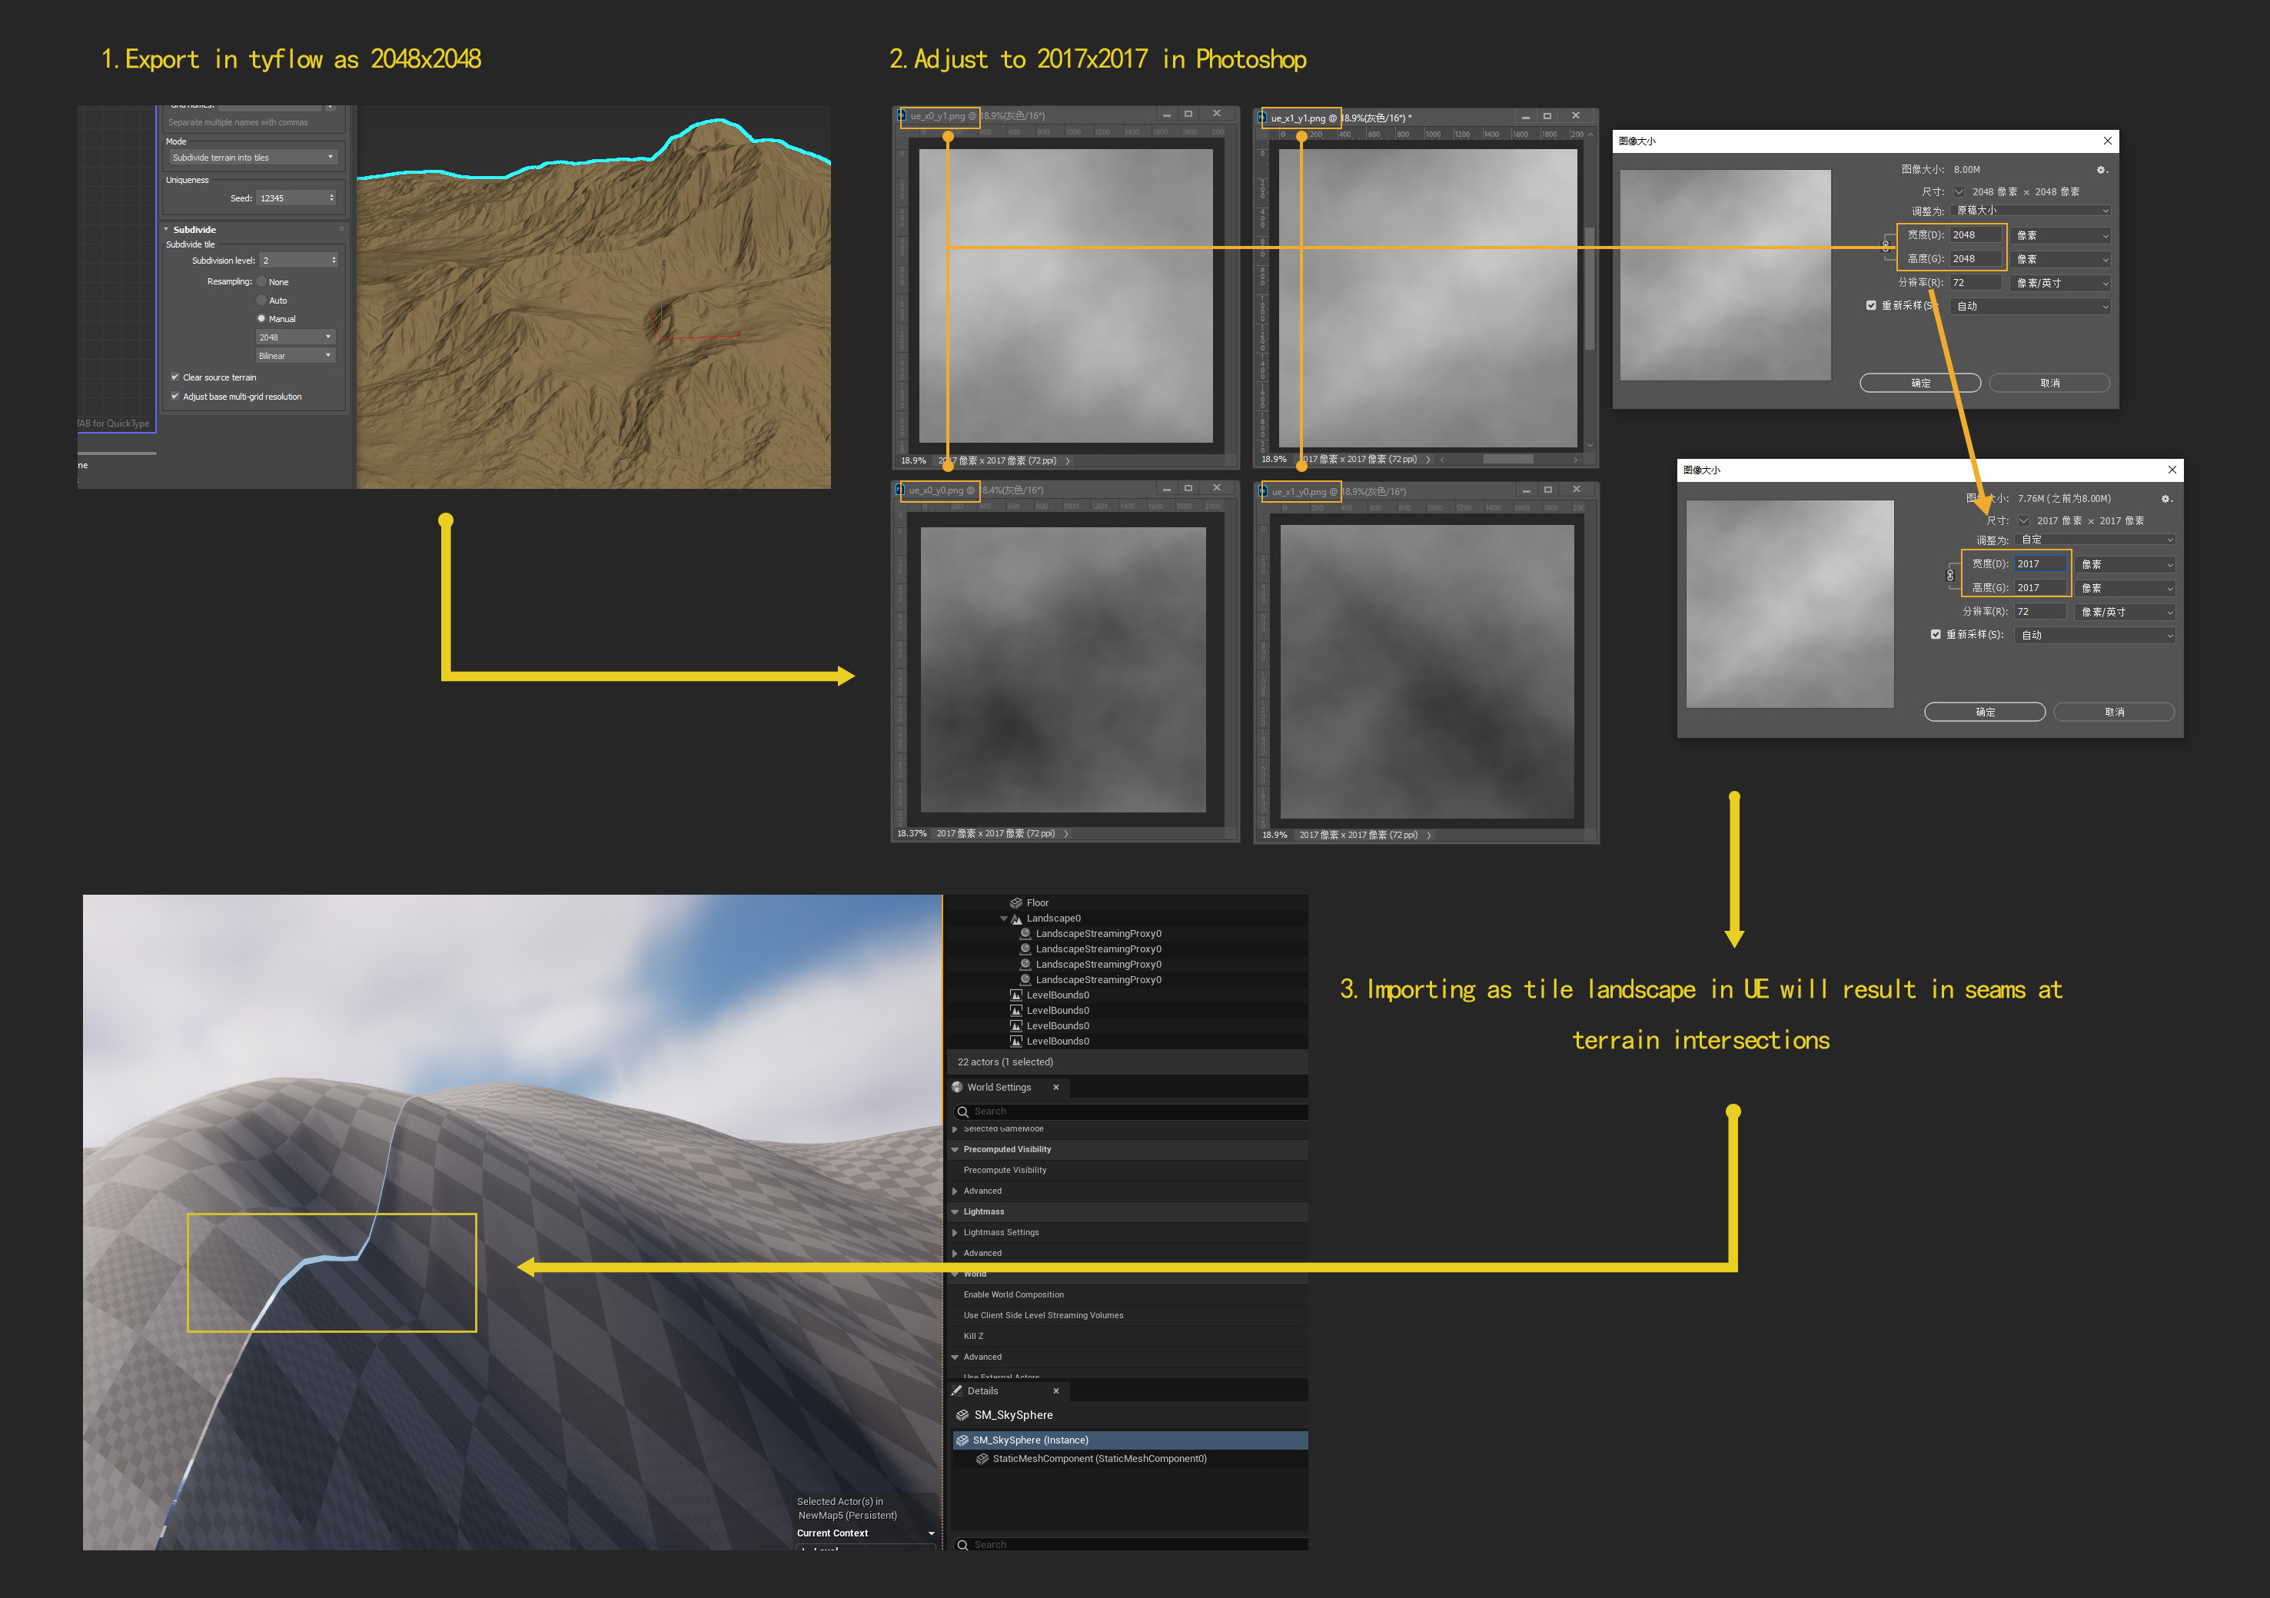
Task: Click the StaticMeshComponent icon in Details
Action: tap(982, 1459)
